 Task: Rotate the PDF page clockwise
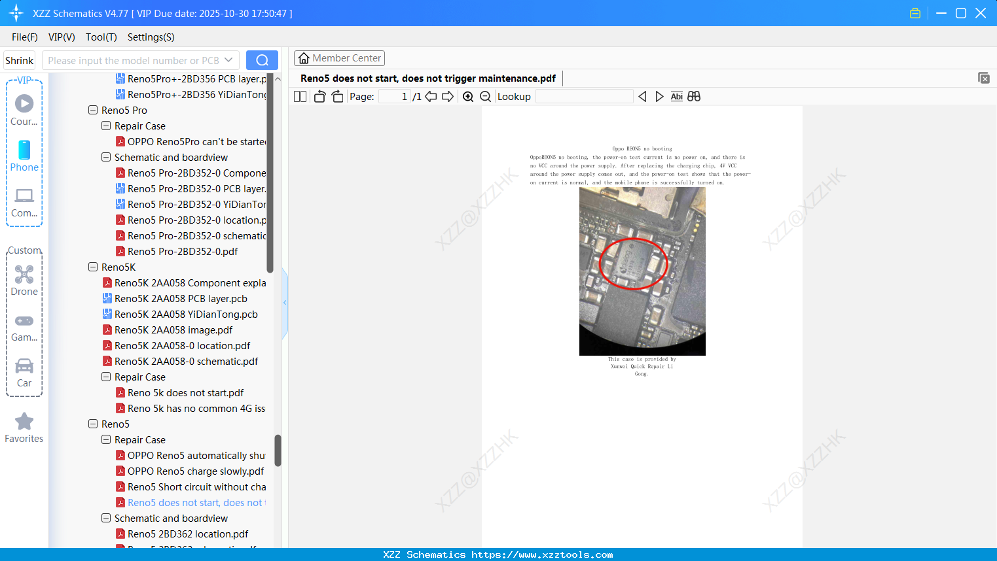(x=337, y=97)
